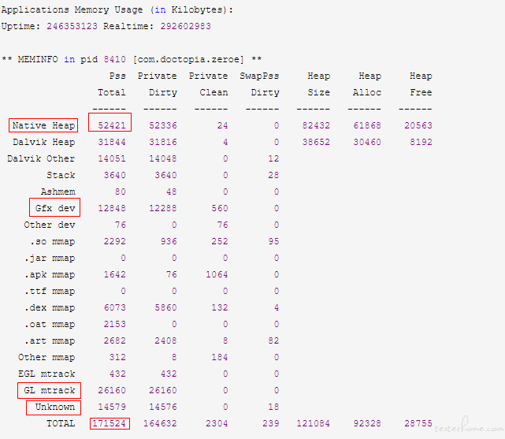505x439 pixels.
Task: Click Native Heap Private Dirty 52336
Action: click(163, 125)
